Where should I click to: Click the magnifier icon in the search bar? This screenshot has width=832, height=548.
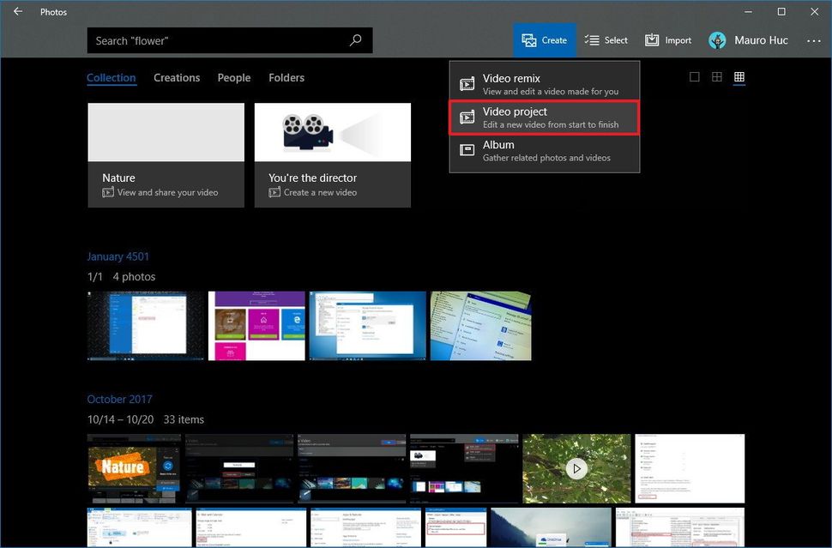[x=356, y=39]
